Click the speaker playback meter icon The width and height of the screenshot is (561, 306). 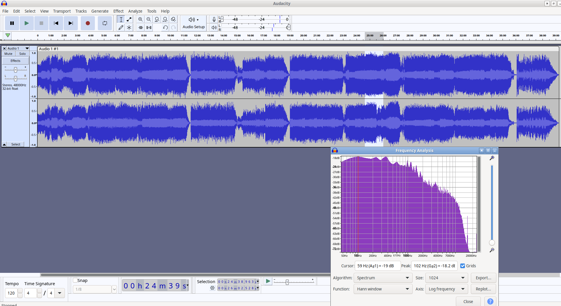(214, 28)
